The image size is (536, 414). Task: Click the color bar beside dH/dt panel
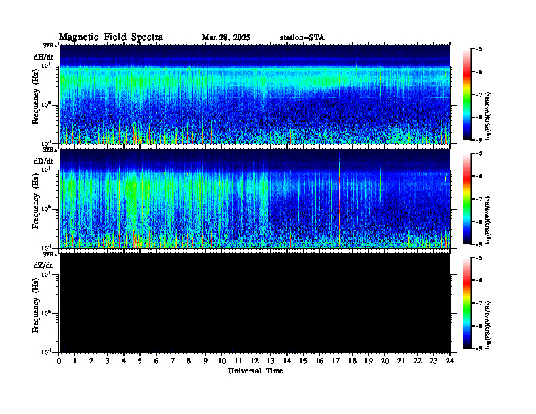(467, 95)
